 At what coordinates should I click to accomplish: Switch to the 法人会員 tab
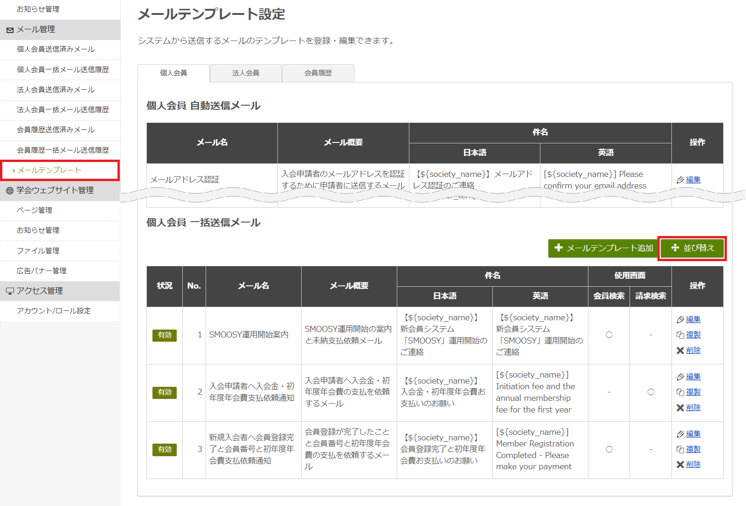(x=246, y=73)
